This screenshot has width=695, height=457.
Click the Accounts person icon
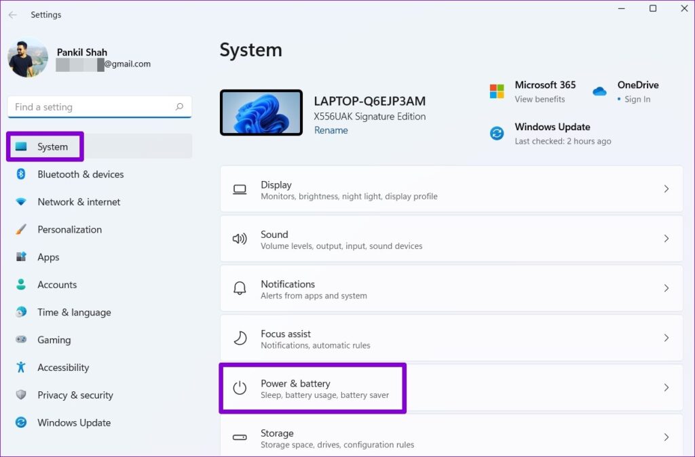(x=18, y=285)
